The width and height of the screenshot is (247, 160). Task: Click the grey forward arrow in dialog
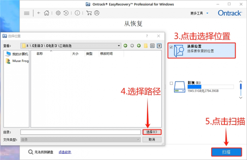132,46
